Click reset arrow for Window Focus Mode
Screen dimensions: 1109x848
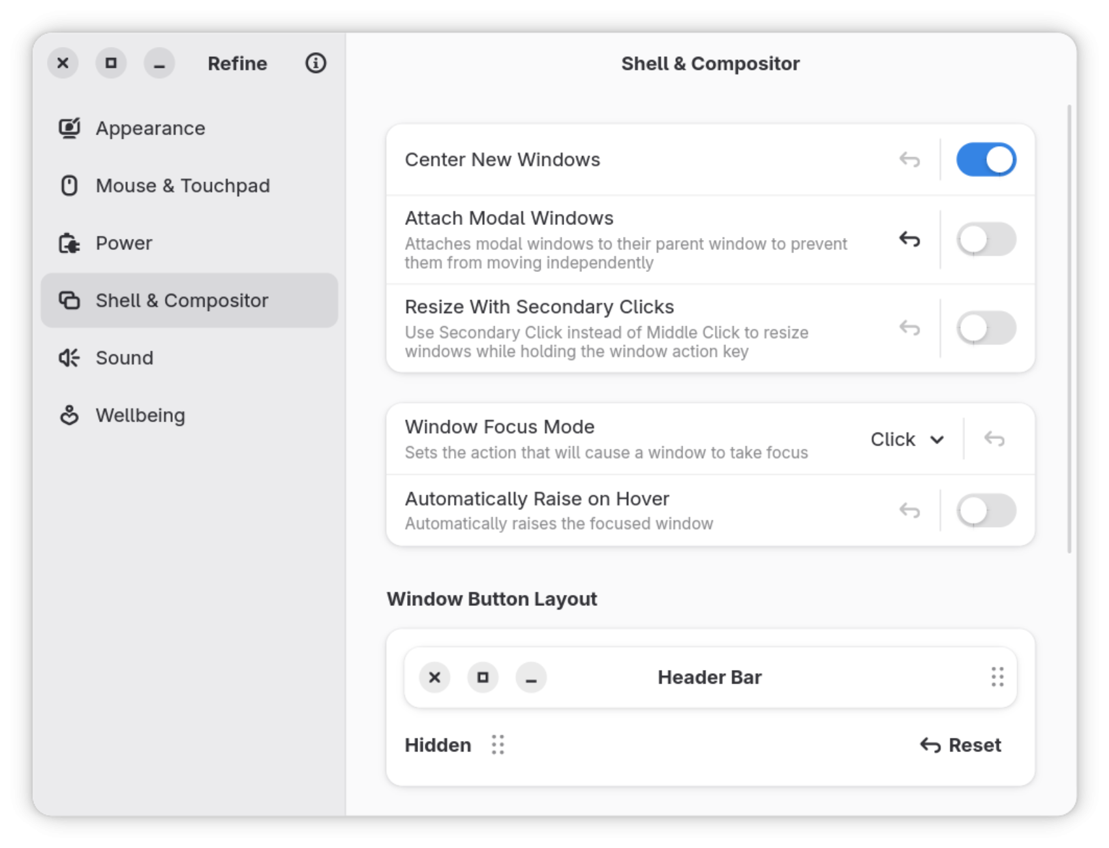point(994,439)
